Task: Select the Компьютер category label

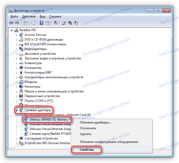Action: [x=33, y=68]
